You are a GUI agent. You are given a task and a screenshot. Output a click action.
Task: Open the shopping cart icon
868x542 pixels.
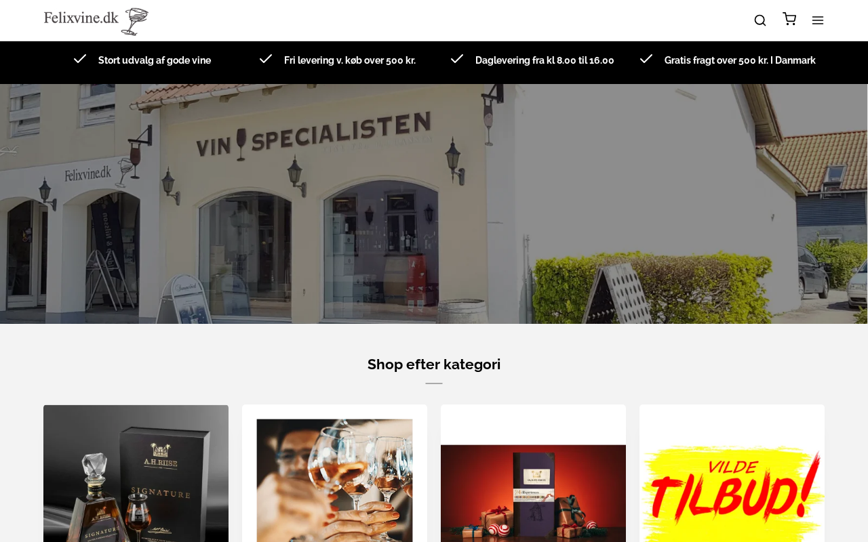point(789,19)
